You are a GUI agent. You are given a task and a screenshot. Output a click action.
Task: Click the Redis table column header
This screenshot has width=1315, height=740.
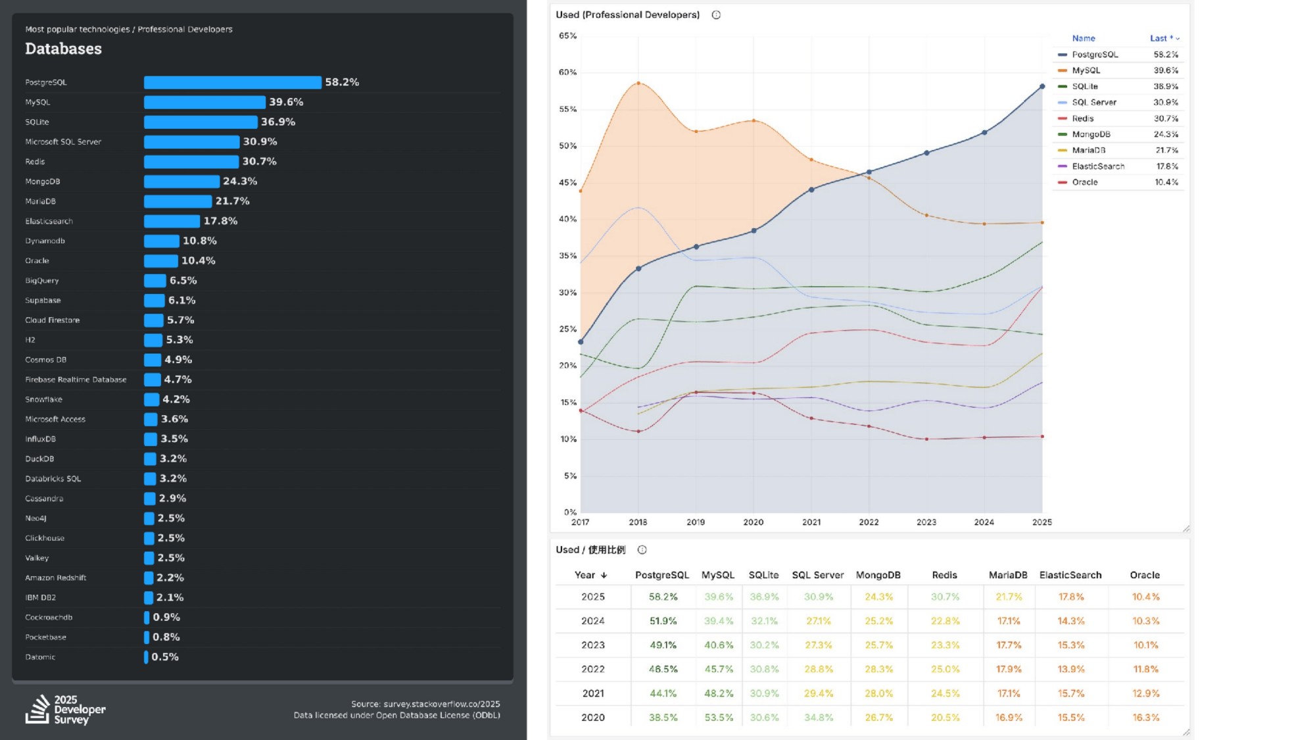tap(944, 575)
